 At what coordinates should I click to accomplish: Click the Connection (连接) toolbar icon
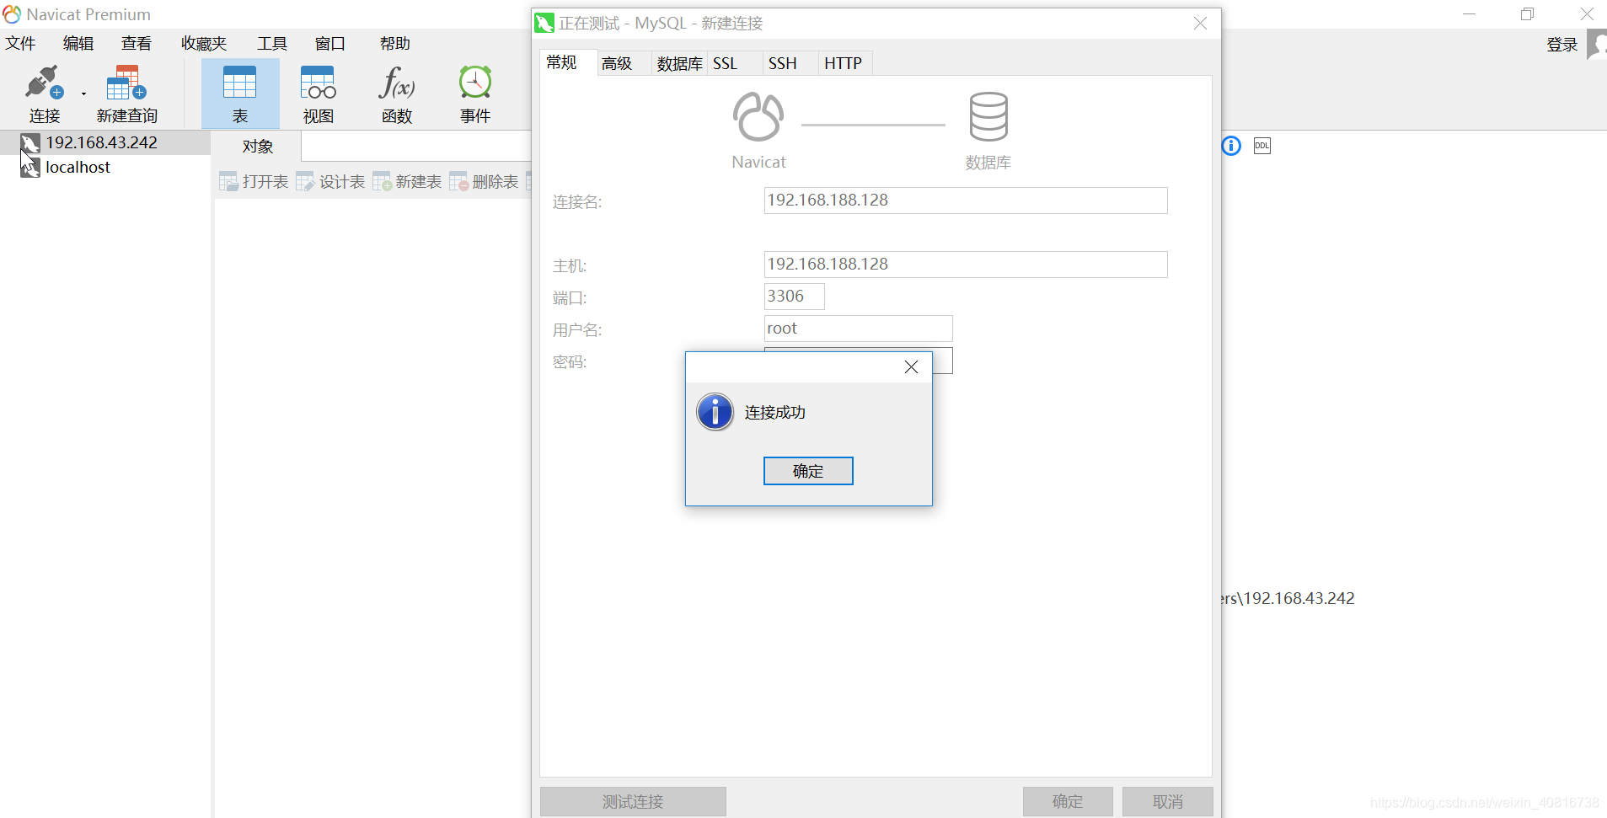pyautogui.click(x=45, y=93)
